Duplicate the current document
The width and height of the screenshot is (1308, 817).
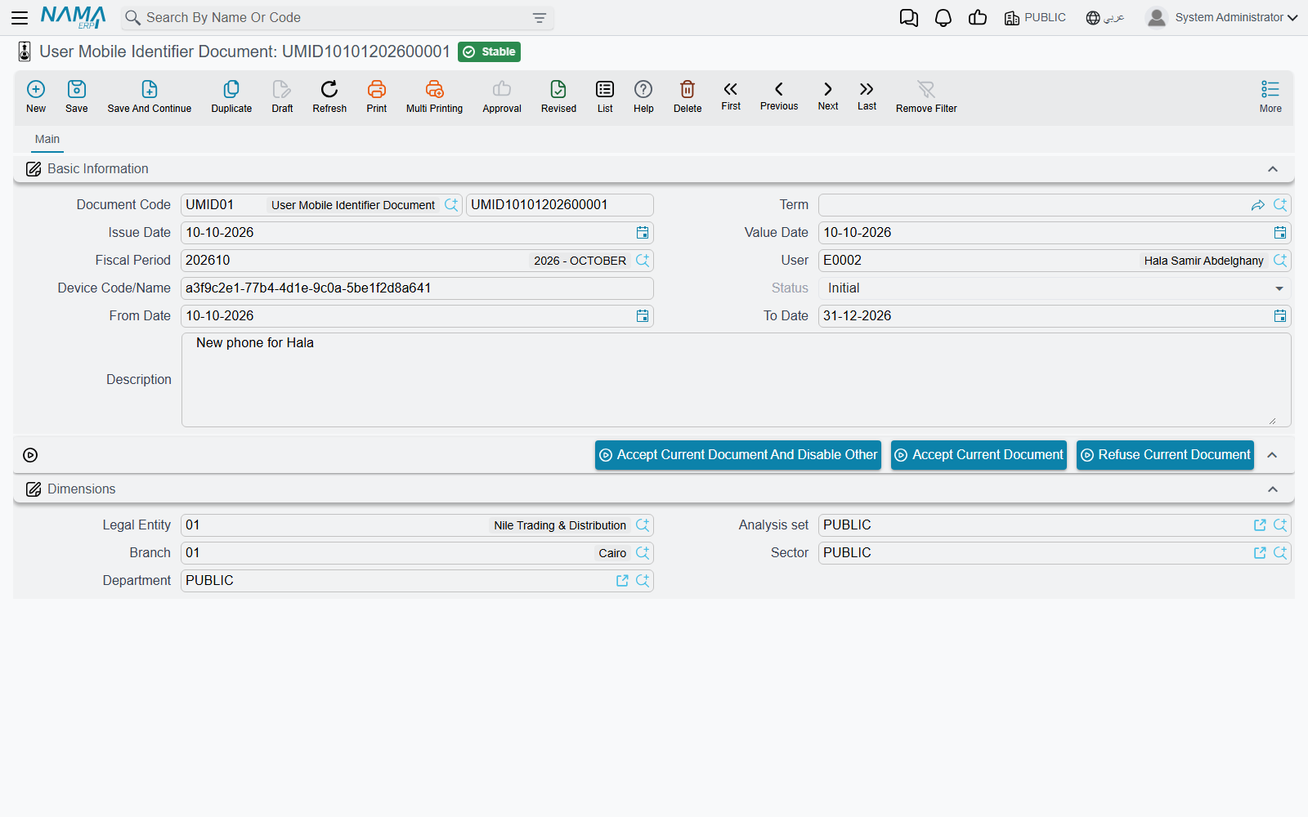231,96
